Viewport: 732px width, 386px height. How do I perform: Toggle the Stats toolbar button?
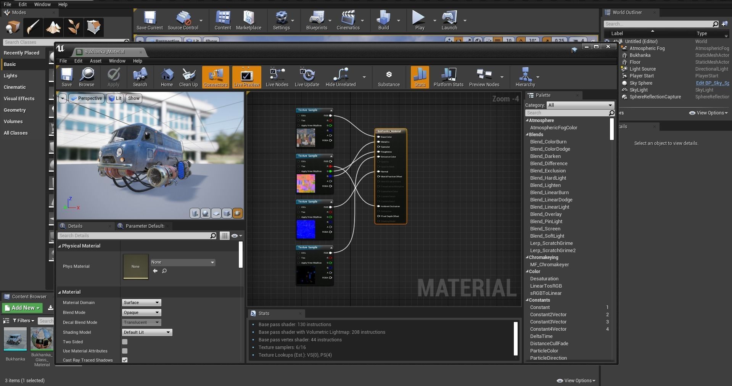[x=420, y=77]
